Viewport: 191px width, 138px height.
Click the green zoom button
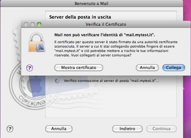(39, 24)
